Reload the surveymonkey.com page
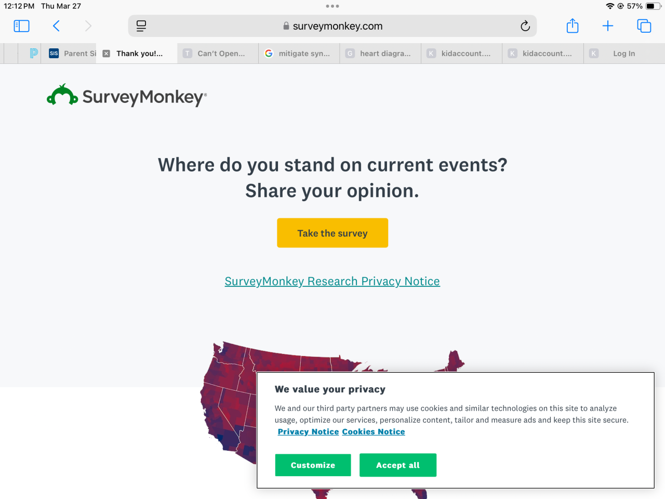 pyautogui.click(x=525, y=26)
